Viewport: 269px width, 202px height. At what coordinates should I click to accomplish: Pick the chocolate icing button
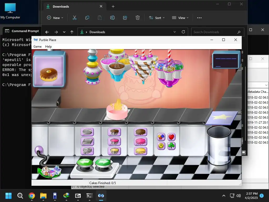pos(141,132)
